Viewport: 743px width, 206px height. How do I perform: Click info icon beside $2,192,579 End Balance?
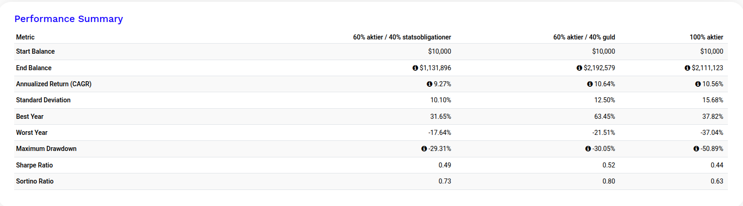[x=579, y=68]
